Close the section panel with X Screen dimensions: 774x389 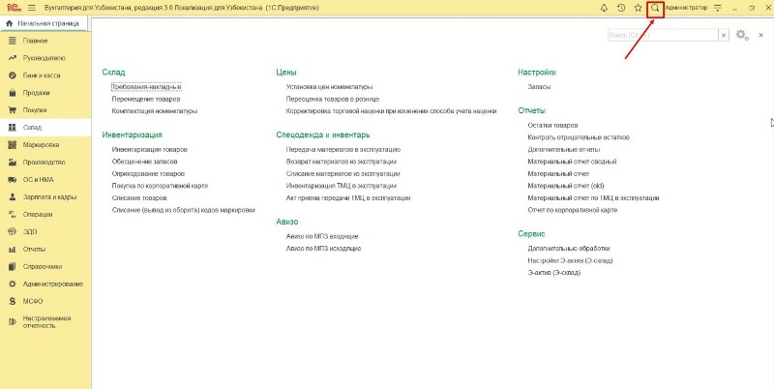(762, 35)
